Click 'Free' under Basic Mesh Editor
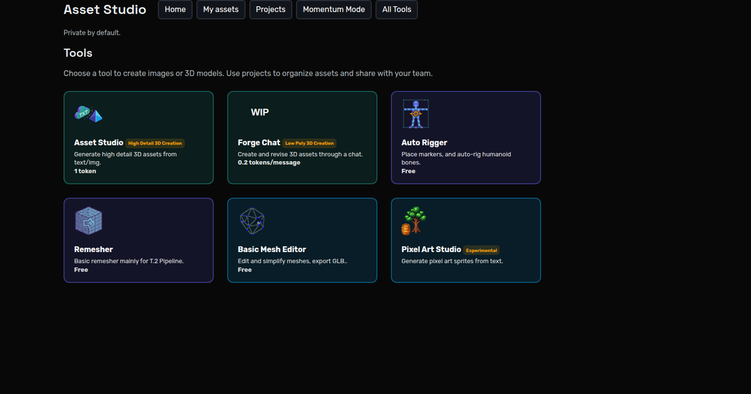 click(x=245, y=270)
